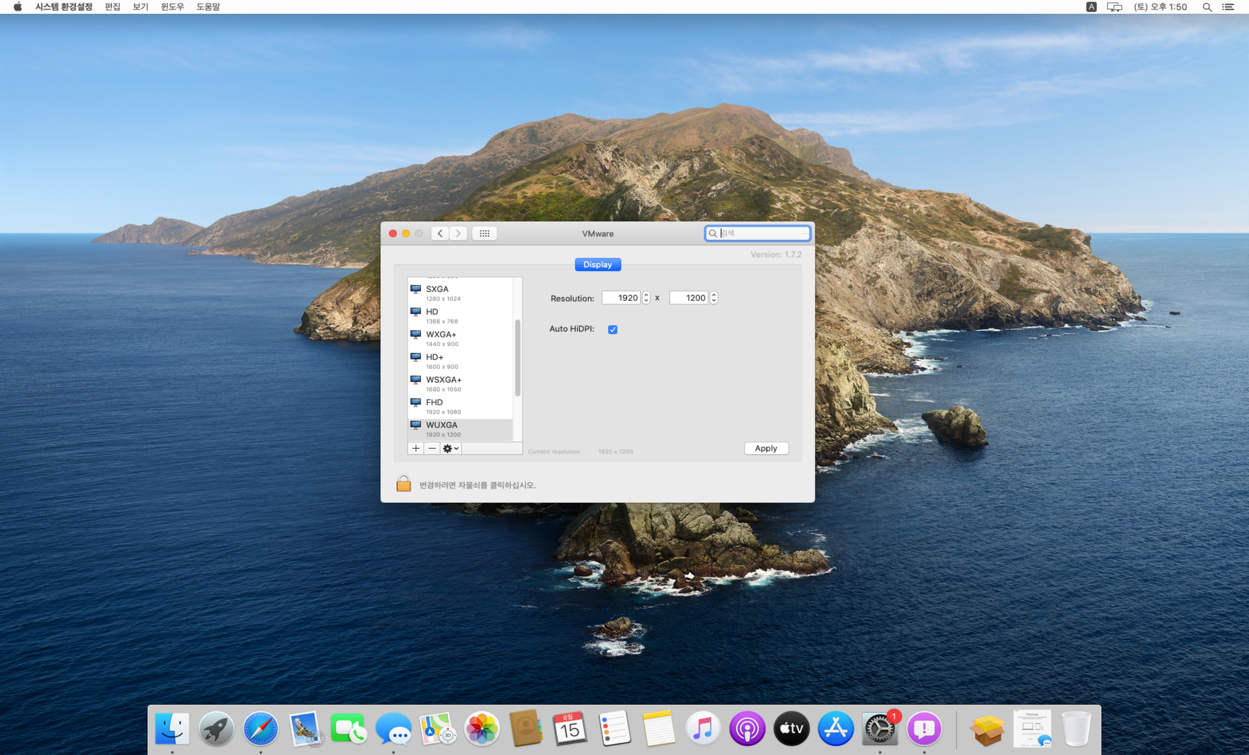Open Contacts from the Dock

click(526, 729)
